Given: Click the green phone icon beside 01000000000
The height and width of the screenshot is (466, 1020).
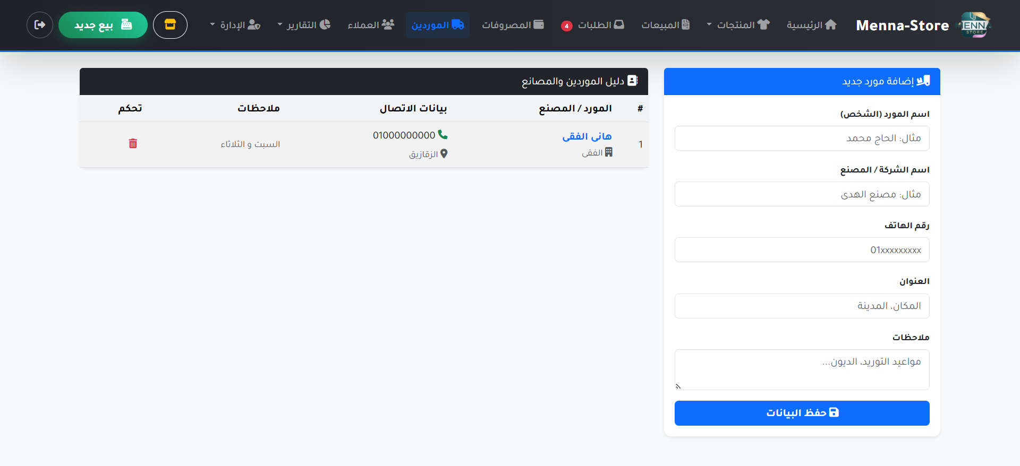Looking at the screenshot, I should pyautogui.click(x=443, y=135).
